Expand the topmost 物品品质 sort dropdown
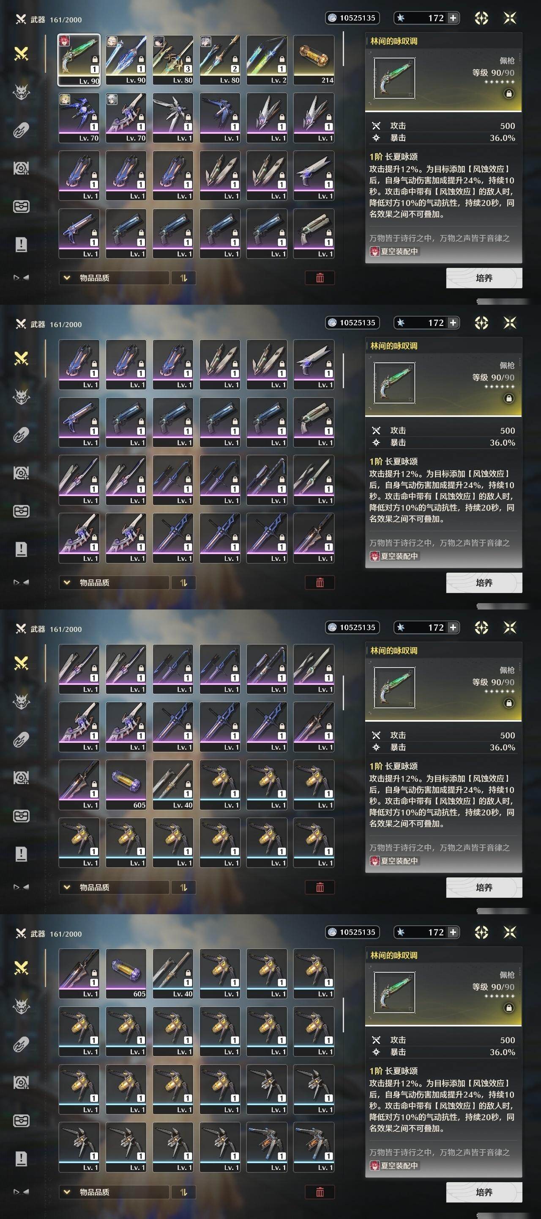The image size is (541, 1219). [114, 278]
